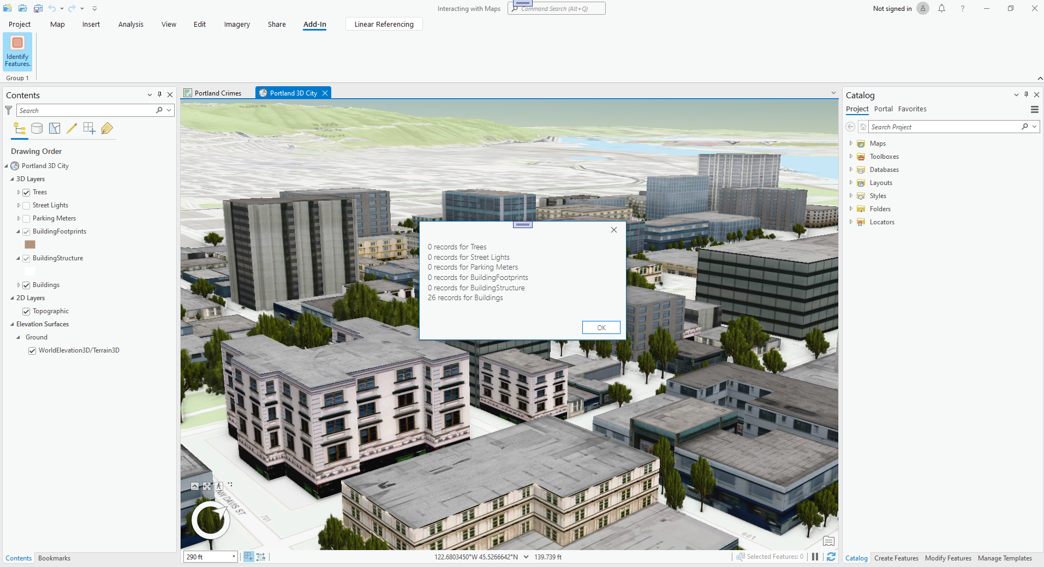Click inside the Search Project field
Viewport: 1044px width, 567px height.
tap(944, 126)
